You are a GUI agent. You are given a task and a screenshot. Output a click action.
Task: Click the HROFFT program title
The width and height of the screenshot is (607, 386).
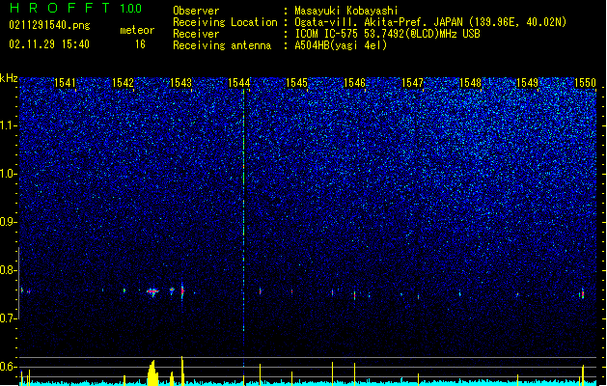(60, 8)
